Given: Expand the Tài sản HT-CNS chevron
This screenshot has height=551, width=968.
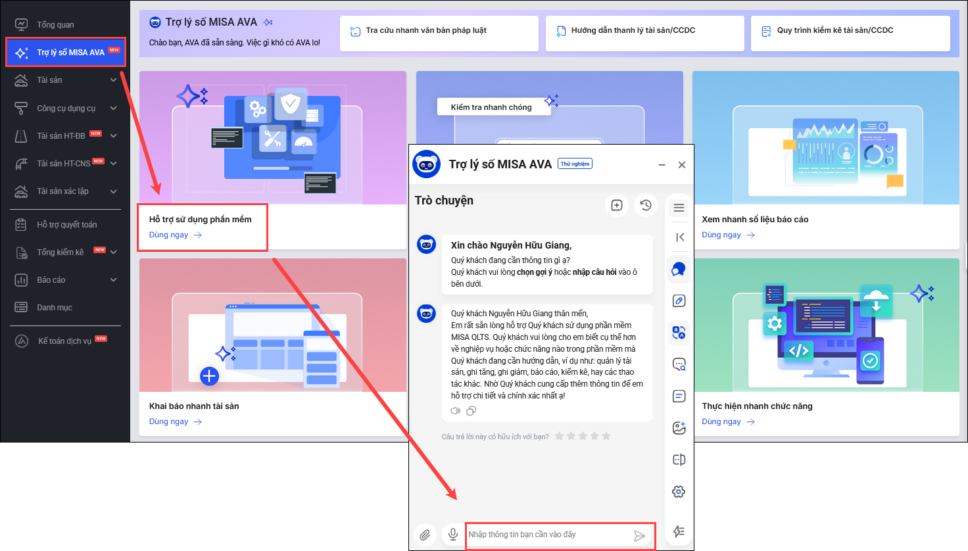Looking at the screenshot, I should click(114, 164).
